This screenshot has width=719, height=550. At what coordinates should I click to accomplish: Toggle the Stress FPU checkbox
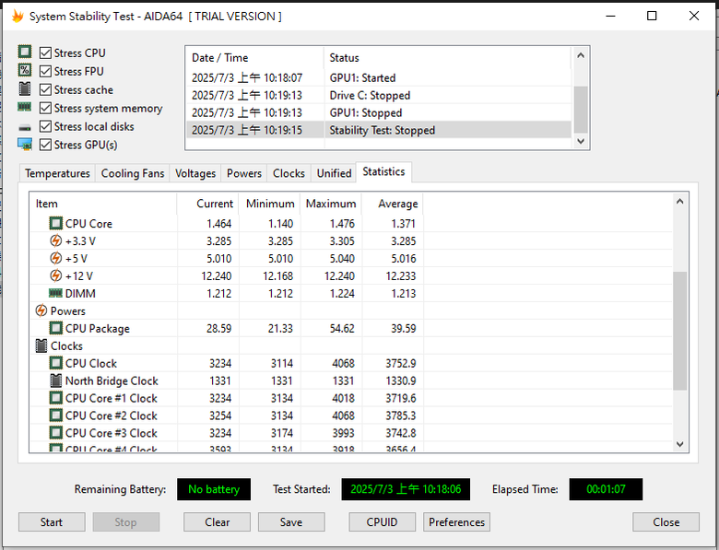pyautogui.click(x=45, y=72)
